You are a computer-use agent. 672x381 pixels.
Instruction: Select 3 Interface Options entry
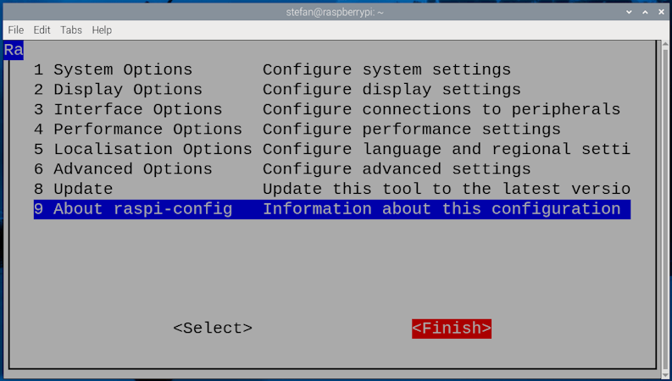click(332, 109)
